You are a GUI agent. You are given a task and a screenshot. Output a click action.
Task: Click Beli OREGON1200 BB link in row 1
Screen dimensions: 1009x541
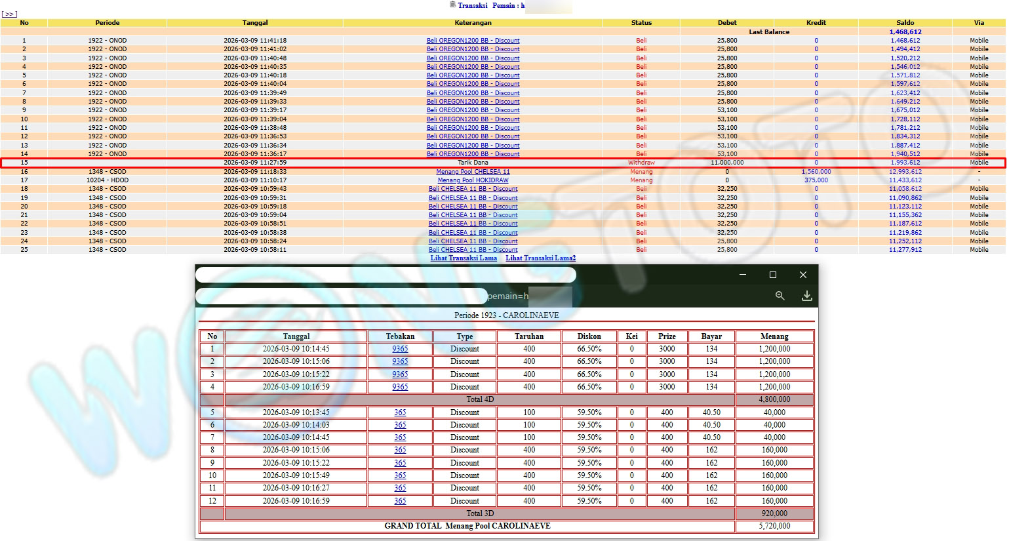[473, 41]
